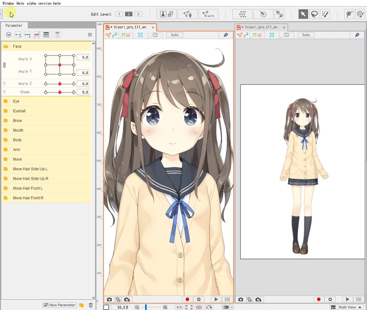Click the Parameter display grid icon

pyautogui.click(x=57, y=35)
